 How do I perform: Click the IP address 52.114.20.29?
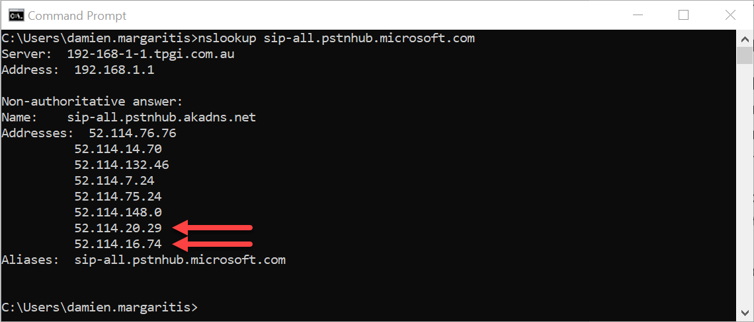[x=118, y=228]
